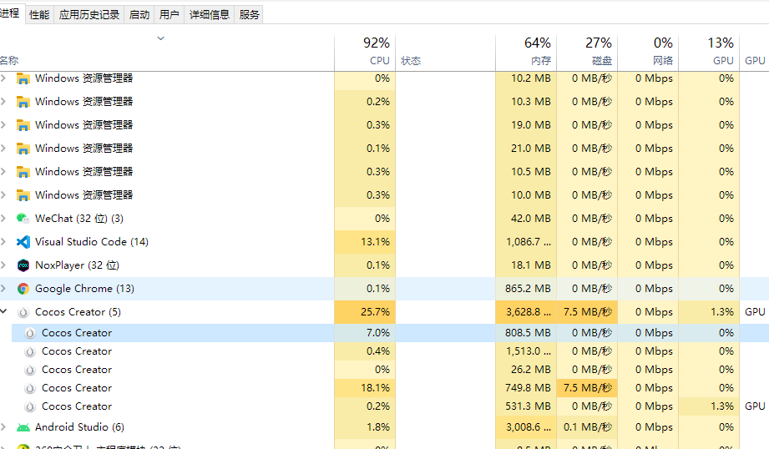Sort processes by the 网络 column
769x449 pixels.
tap(648, 53)
